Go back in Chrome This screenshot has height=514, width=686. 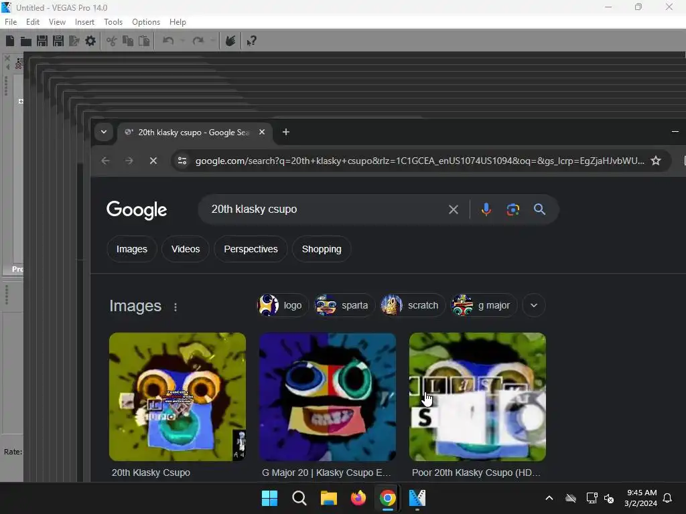[105, 161]
